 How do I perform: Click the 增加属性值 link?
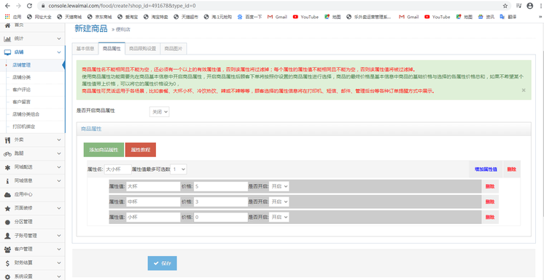click(486, 169)
